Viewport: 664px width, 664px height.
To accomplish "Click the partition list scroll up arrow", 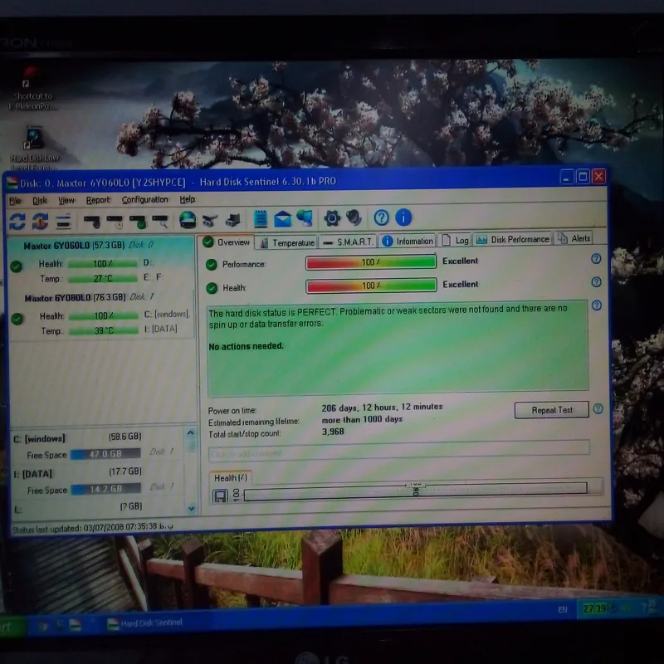I will (191, 432).
